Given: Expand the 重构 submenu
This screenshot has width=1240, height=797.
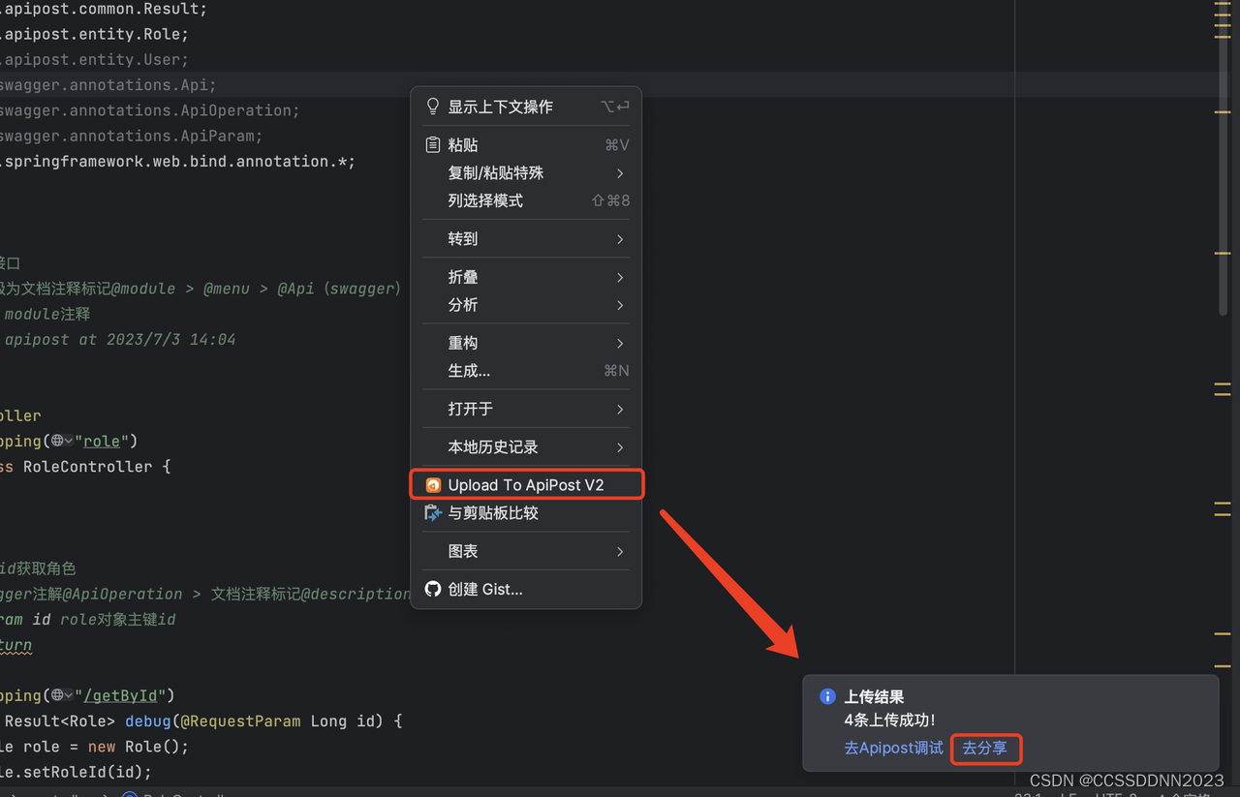Looking at the screenshot, I should click(526, 343).
